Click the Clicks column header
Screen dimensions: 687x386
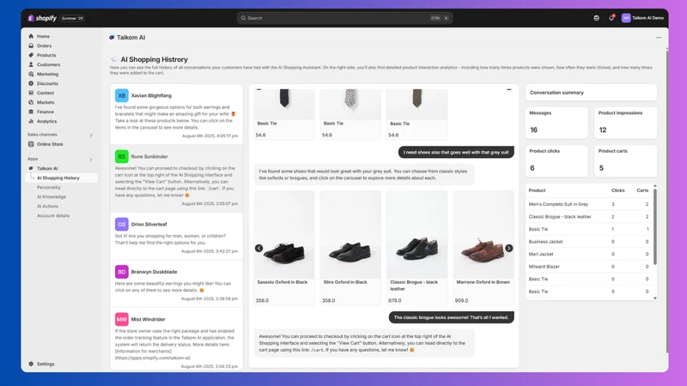point(617,190)
